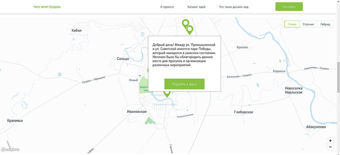340x155 pixels.
Task: Click the page vertical scrollbar thumb
Action: point(338,77)
